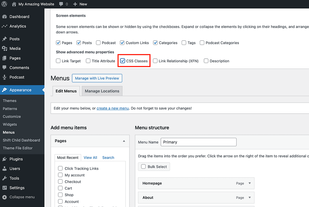Open the WordPress logo in the admin bar
This screenshot has width=309, height=207.
point(4,4)
